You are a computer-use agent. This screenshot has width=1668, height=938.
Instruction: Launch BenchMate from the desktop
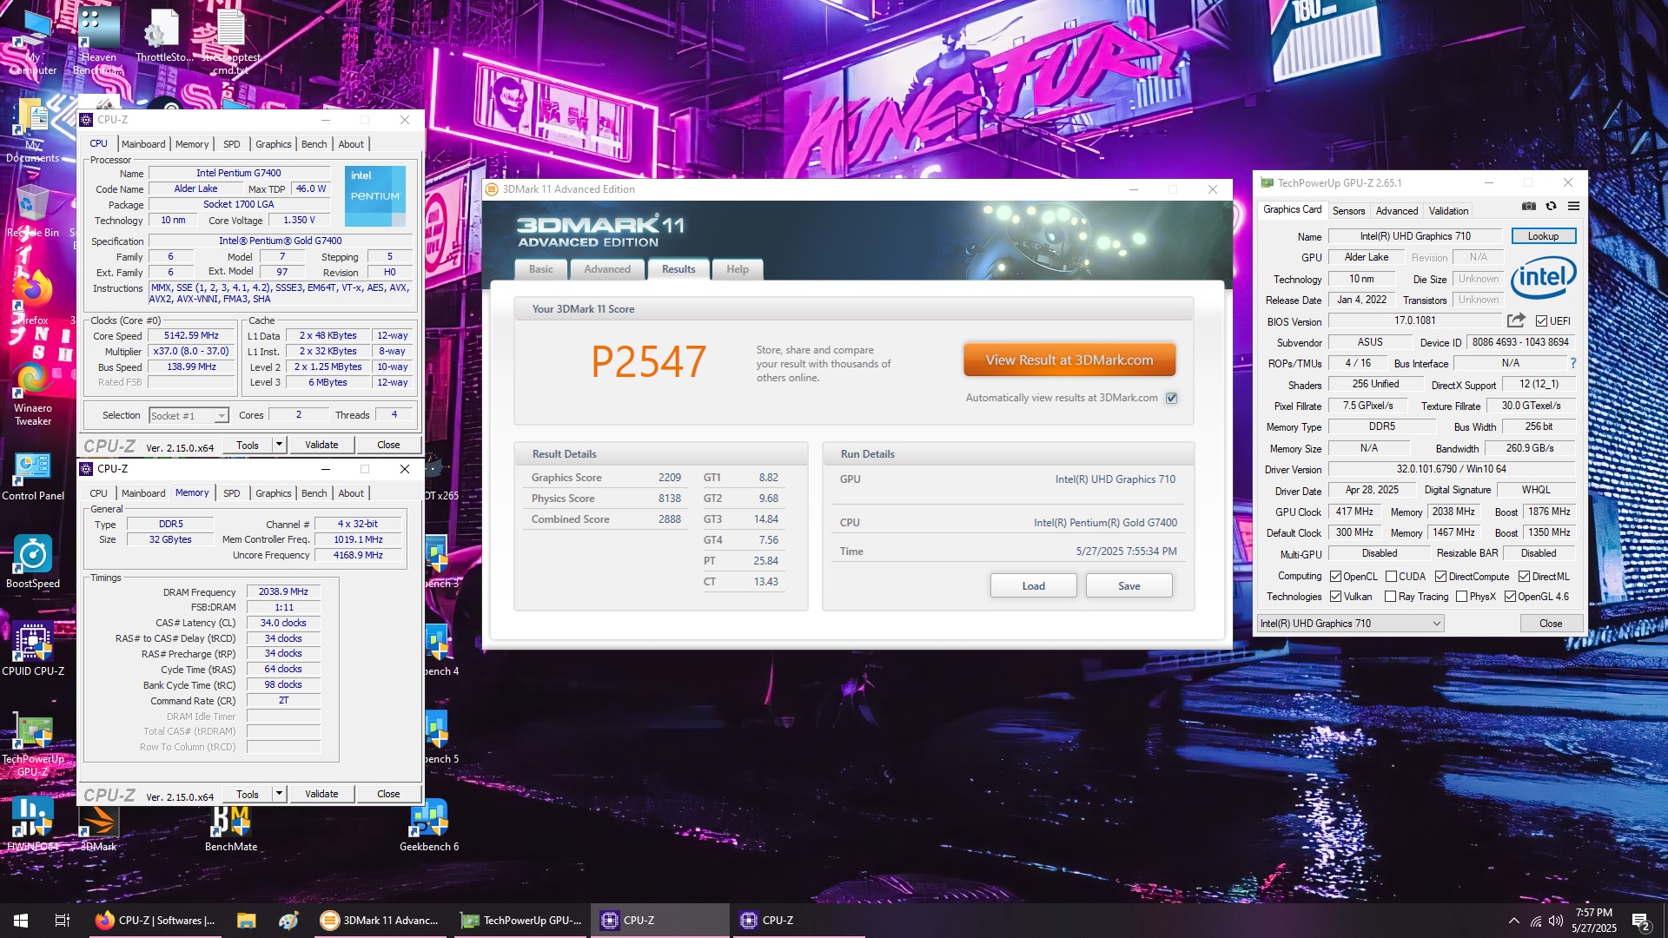(x=231, y=828)
